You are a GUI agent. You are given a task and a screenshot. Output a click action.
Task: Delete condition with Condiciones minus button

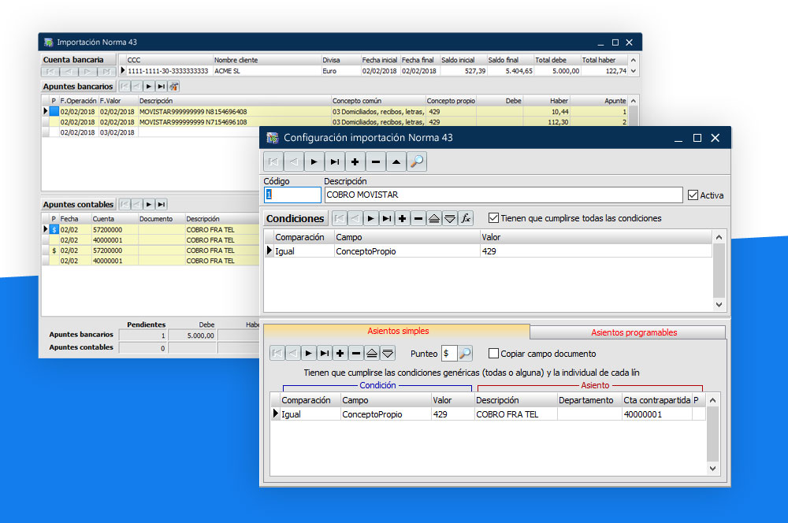tap(418, 218)
